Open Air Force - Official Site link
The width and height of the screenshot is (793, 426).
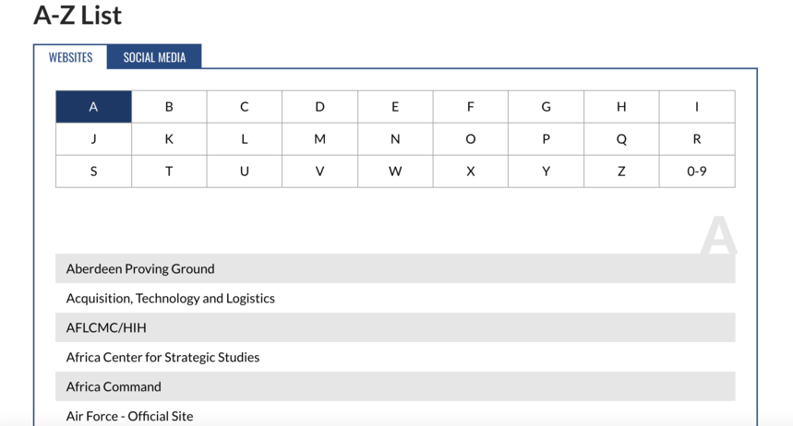[x=129, y=416]
